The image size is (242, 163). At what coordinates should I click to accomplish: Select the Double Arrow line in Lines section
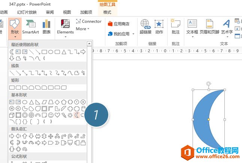coord(25,73)
